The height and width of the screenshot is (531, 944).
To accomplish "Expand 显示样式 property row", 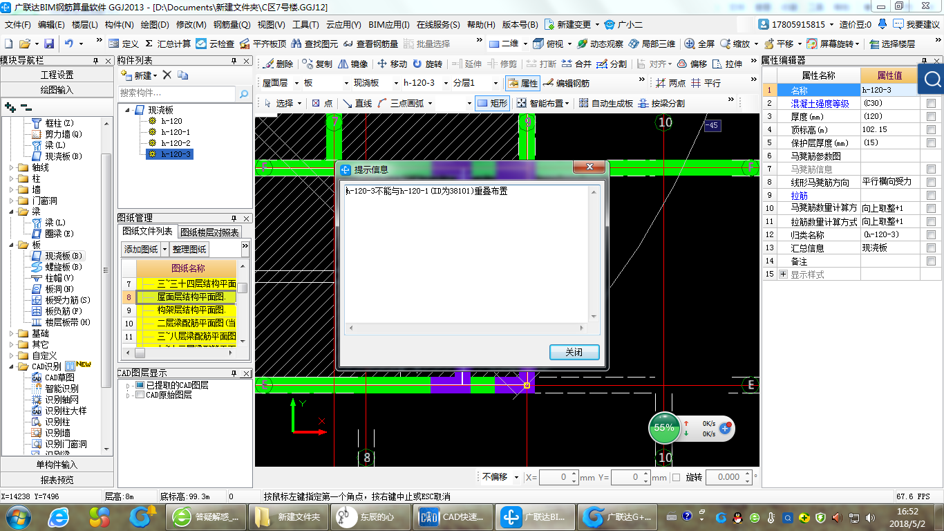I will coord(783,274).
